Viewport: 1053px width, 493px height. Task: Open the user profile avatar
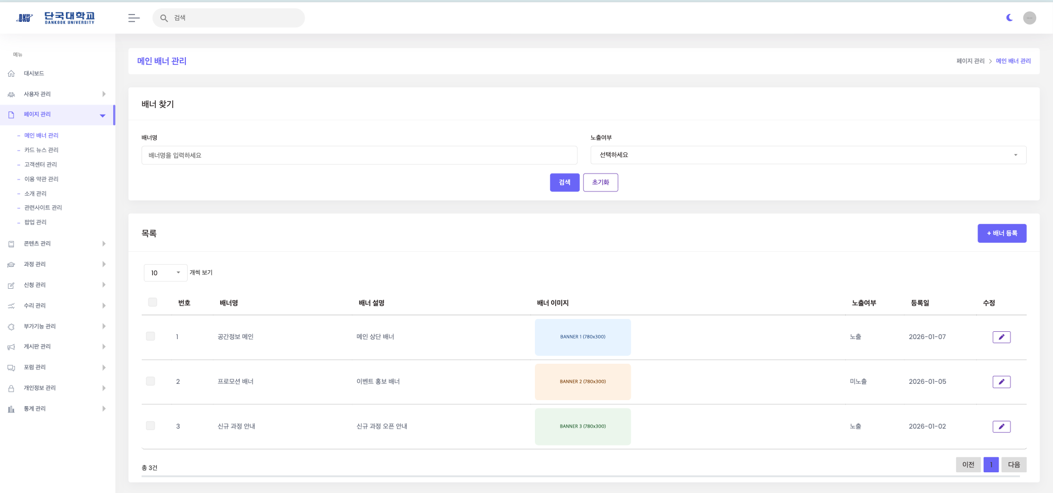pos(1029,18)
